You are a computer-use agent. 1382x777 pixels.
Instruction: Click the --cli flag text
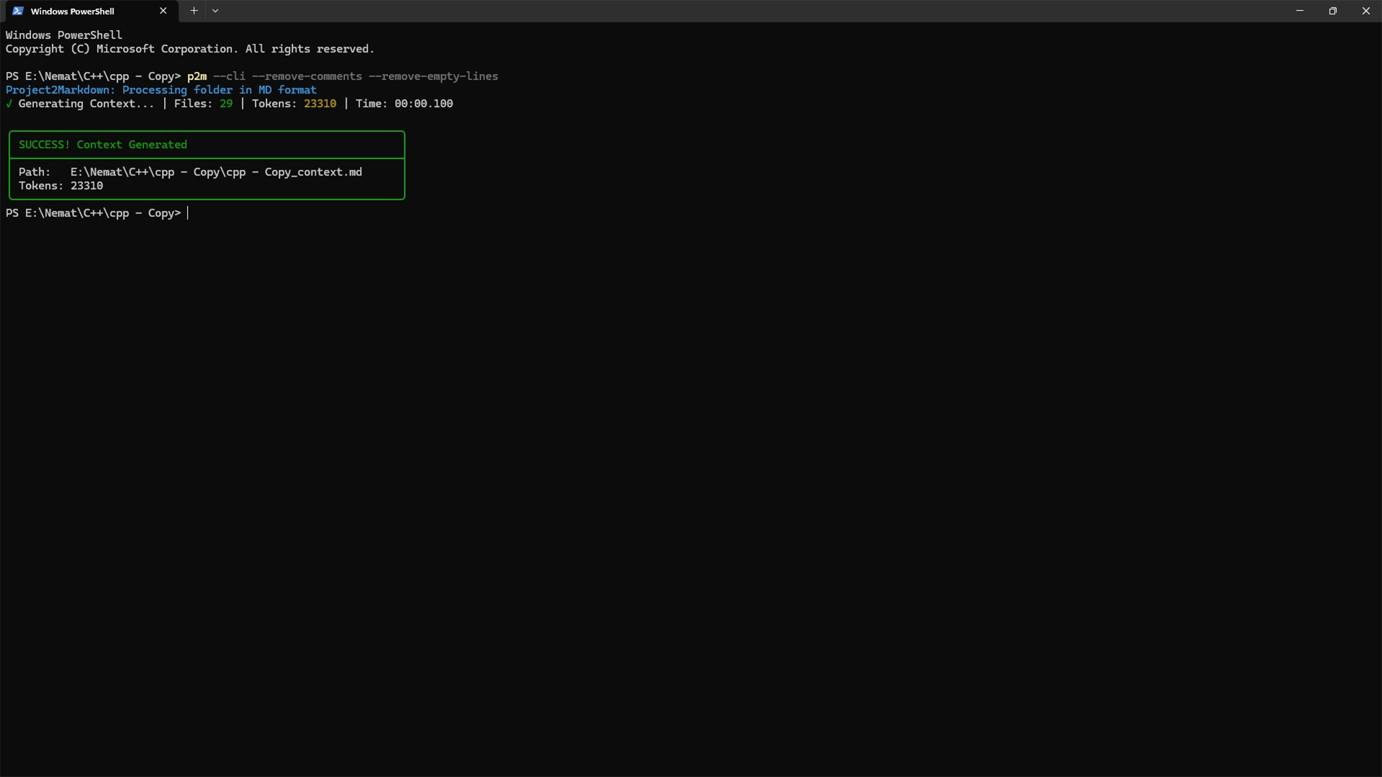pyautogui.click(x=230, y=76)
